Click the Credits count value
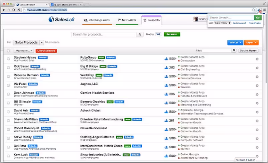 point(158,34)
